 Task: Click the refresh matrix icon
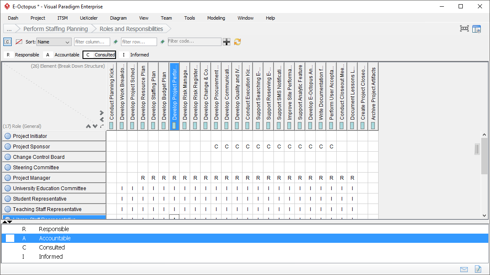coord(237,42)
